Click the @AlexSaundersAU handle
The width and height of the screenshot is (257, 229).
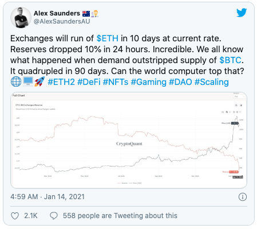point(62,21)
